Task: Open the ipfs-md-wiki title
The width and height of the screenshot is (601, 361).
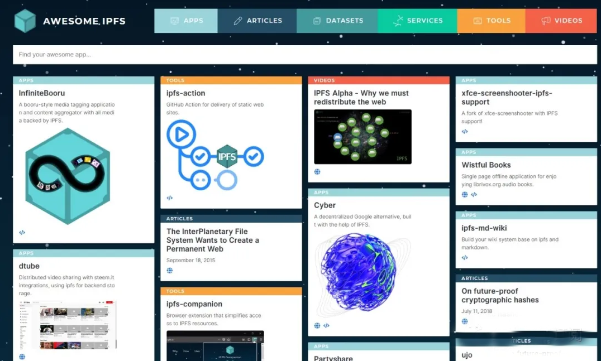Action: pos(484,228)
